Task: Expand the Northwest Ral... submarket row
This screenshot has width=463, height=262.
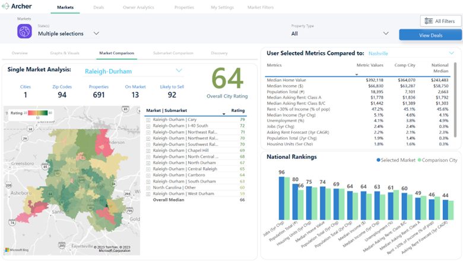Action: [148, 138]
